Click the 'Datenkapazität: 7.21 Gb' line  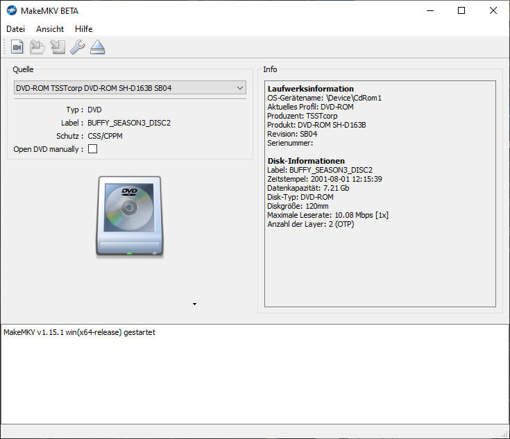308,188
